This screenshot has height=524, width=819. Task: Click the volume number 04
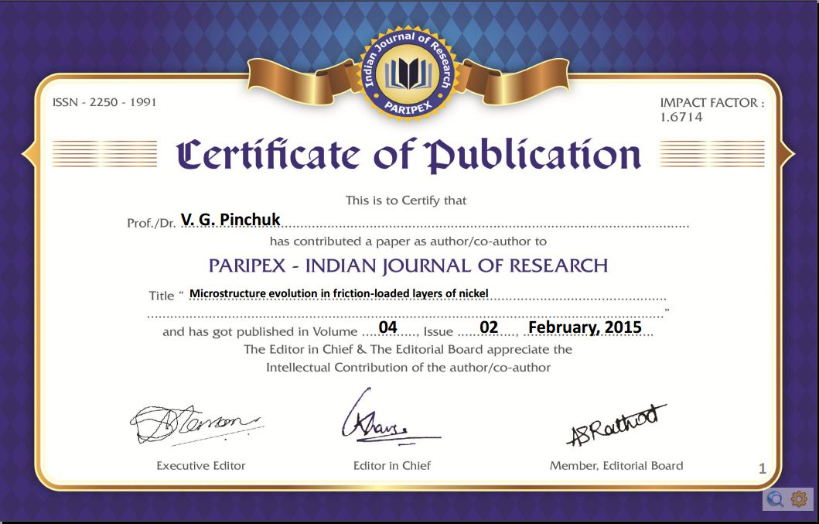tap(387, 327)
